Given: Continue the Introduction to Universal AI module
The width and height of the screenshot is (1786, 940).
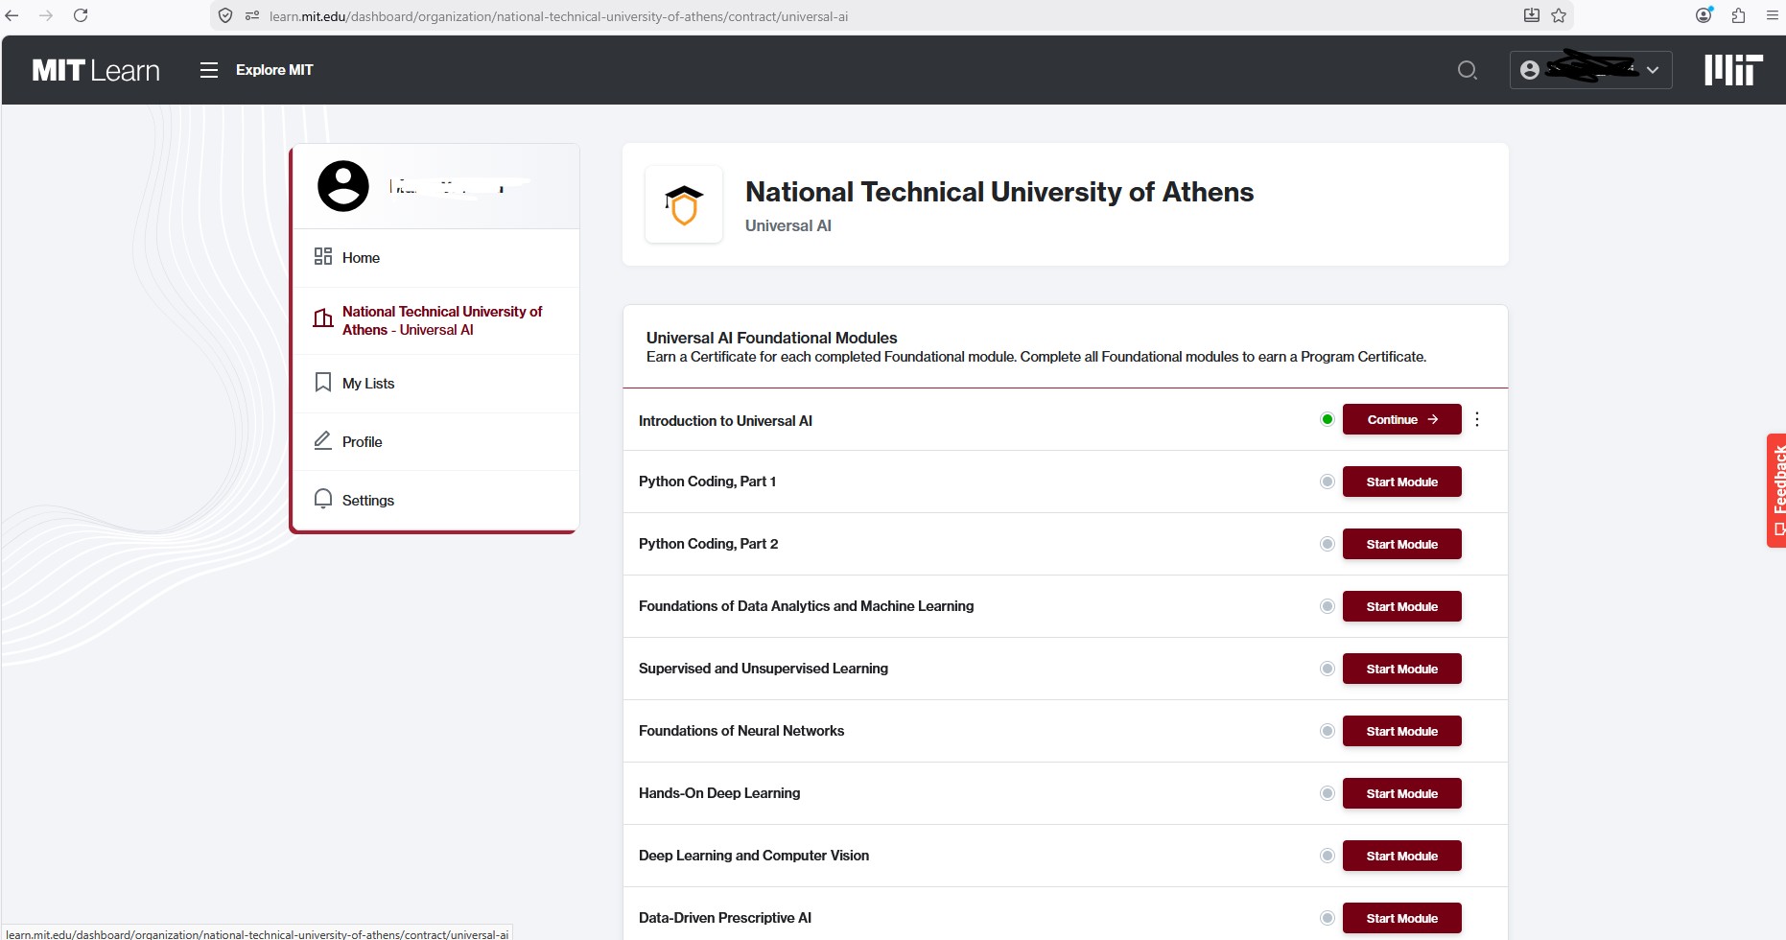Looking at the screenshot, I should (1401, 419).
